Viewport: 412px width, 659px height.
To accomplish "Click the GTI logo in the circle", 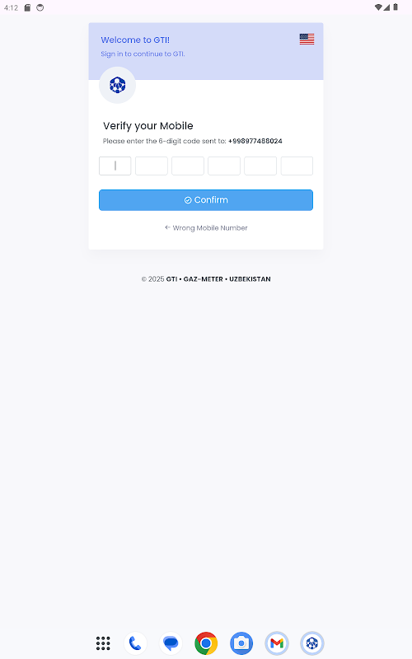I will [117, 85].
